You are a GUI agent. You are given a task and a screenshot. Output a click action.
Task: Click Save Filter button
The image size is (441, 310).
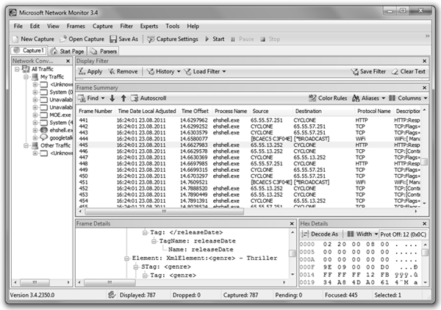click(x=368, y=72)
